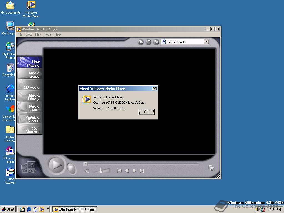
Task: Select File a bug report icon
Action: click(x=10, y=155)
